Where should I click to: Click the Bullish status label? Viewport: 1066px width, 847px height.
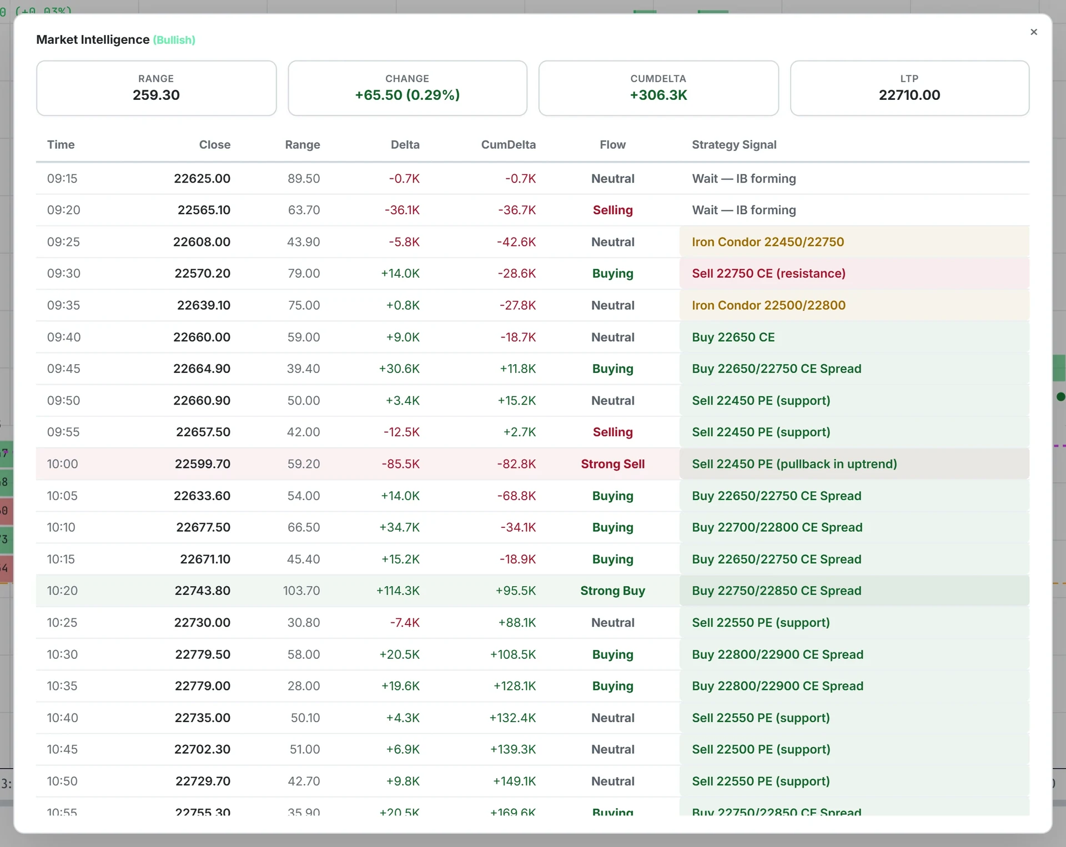pyautogui.click(x=174, y=40)
